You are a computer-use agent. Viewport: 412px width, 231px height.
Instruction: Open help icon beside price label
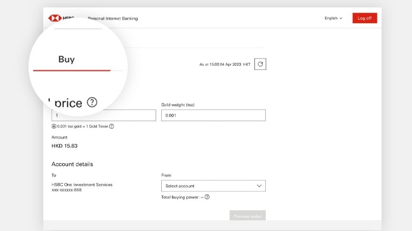click(92, 102)
